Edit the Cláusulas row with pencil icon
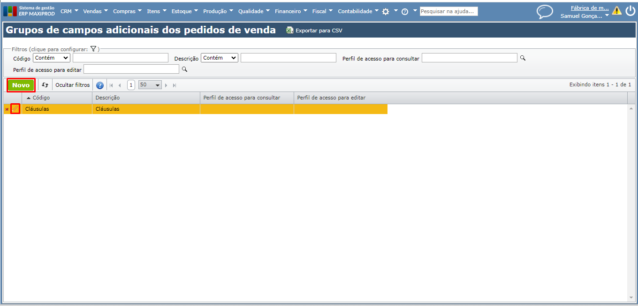 tap(15, 109)
